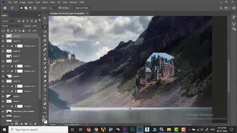Hide Layer 16 with its eye icon

(x=3, y=41)
